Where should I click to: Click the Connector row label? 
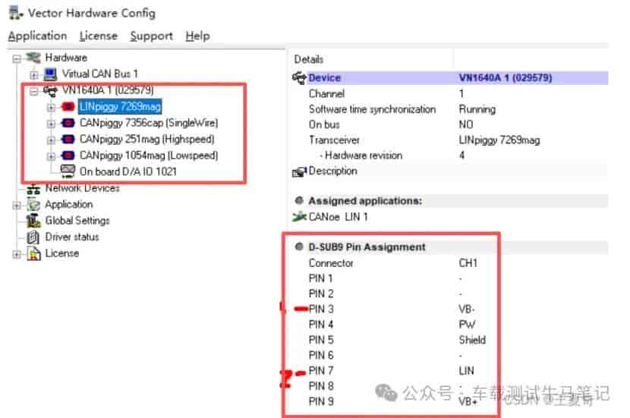pyautogui.click(x=331, y=263)
